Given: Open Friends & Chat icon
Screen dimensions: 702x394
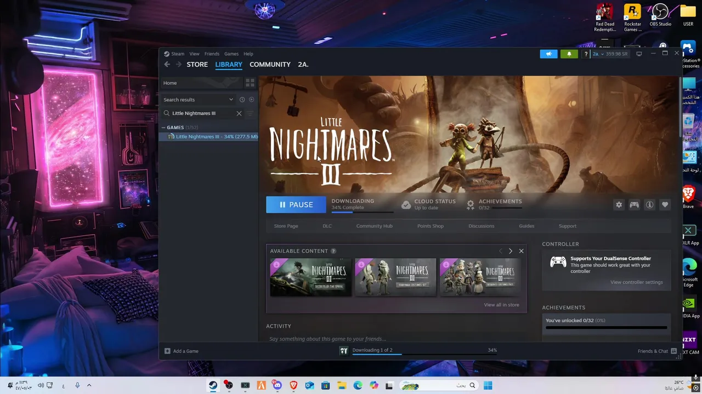Looking at the screenshot, I should point(673,351).
